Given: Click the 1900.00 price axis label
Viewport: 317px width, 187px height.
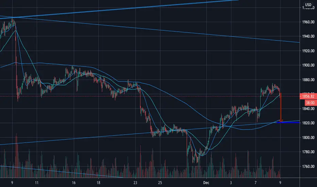Looking at the screenshot, I should pyautogui.click(x=308, y=65).
